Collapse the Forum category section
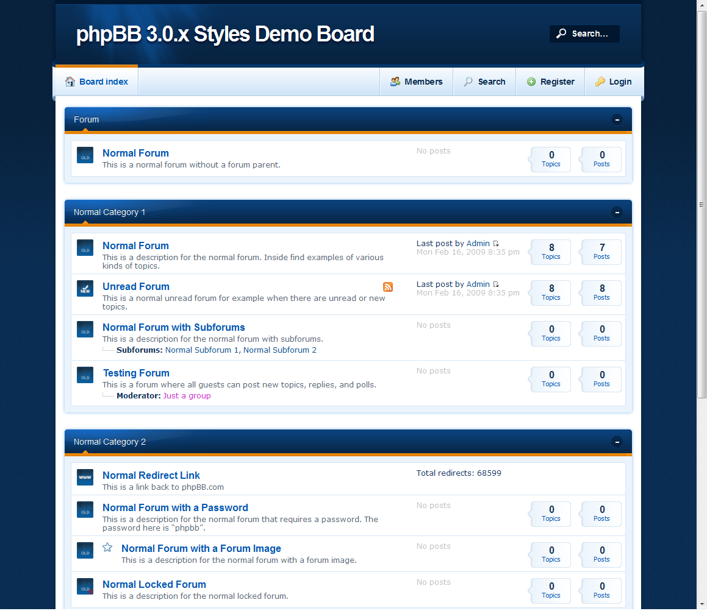The height and width of the screenshot is (611, 707). (x=617, y=119)
